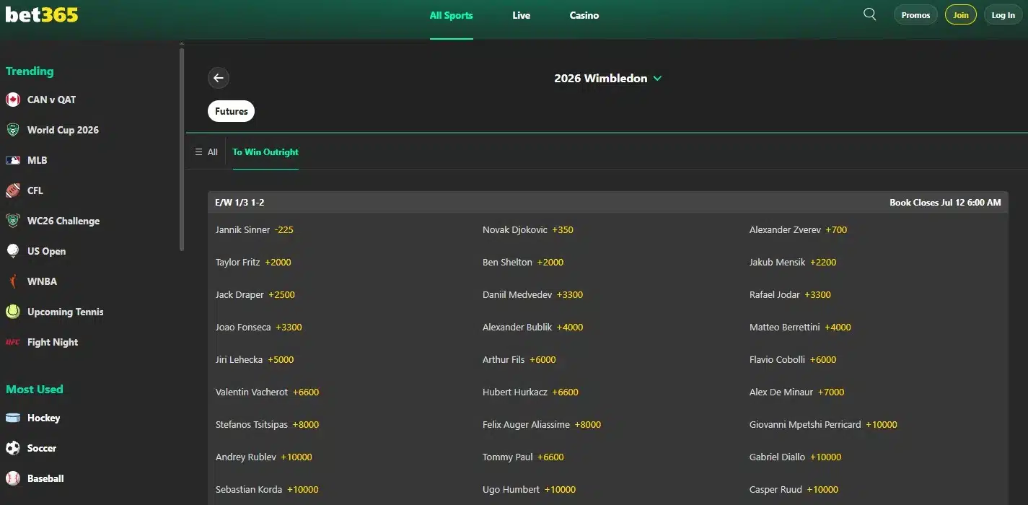Select Jiri Lehecka +5000 odds
The image size is (1028, 505).
(x=255, y=359)
